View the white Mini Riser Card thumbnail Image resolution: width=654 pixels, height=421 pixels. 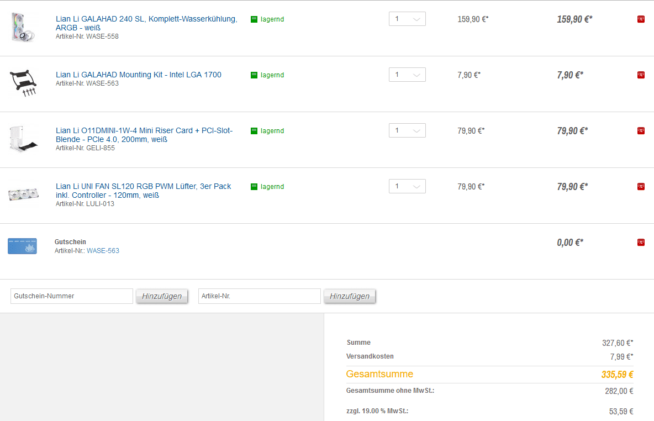tap(23, 139)
